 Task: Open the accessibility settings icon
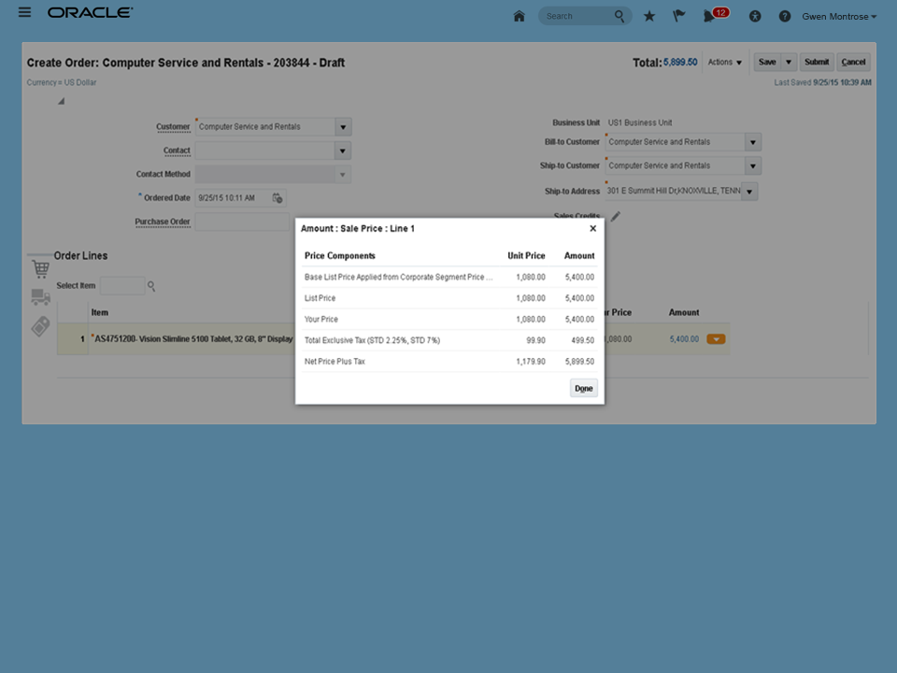[755, 16]
